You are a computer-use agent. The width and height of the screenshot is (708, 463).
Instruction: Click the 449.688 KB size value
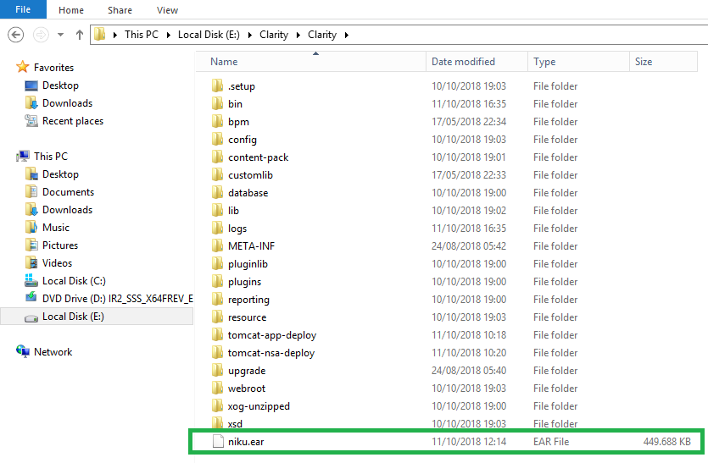[x=667, y=442]
